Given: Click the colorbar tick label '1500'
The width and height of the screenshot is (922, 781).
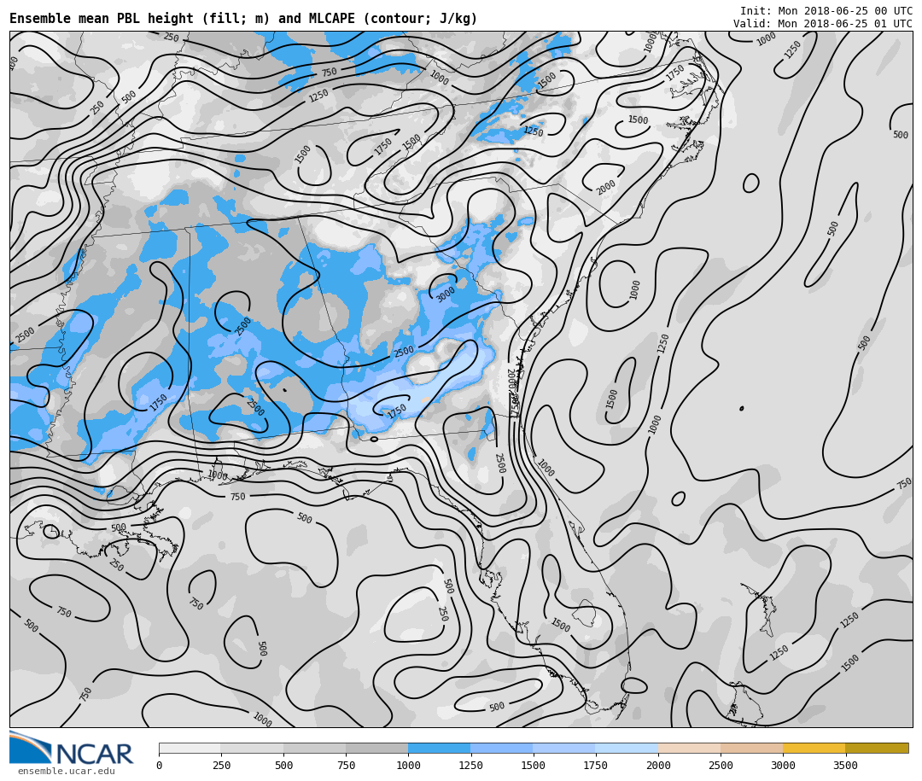Looking at the screenshot, I should click(x=534, y=765).
